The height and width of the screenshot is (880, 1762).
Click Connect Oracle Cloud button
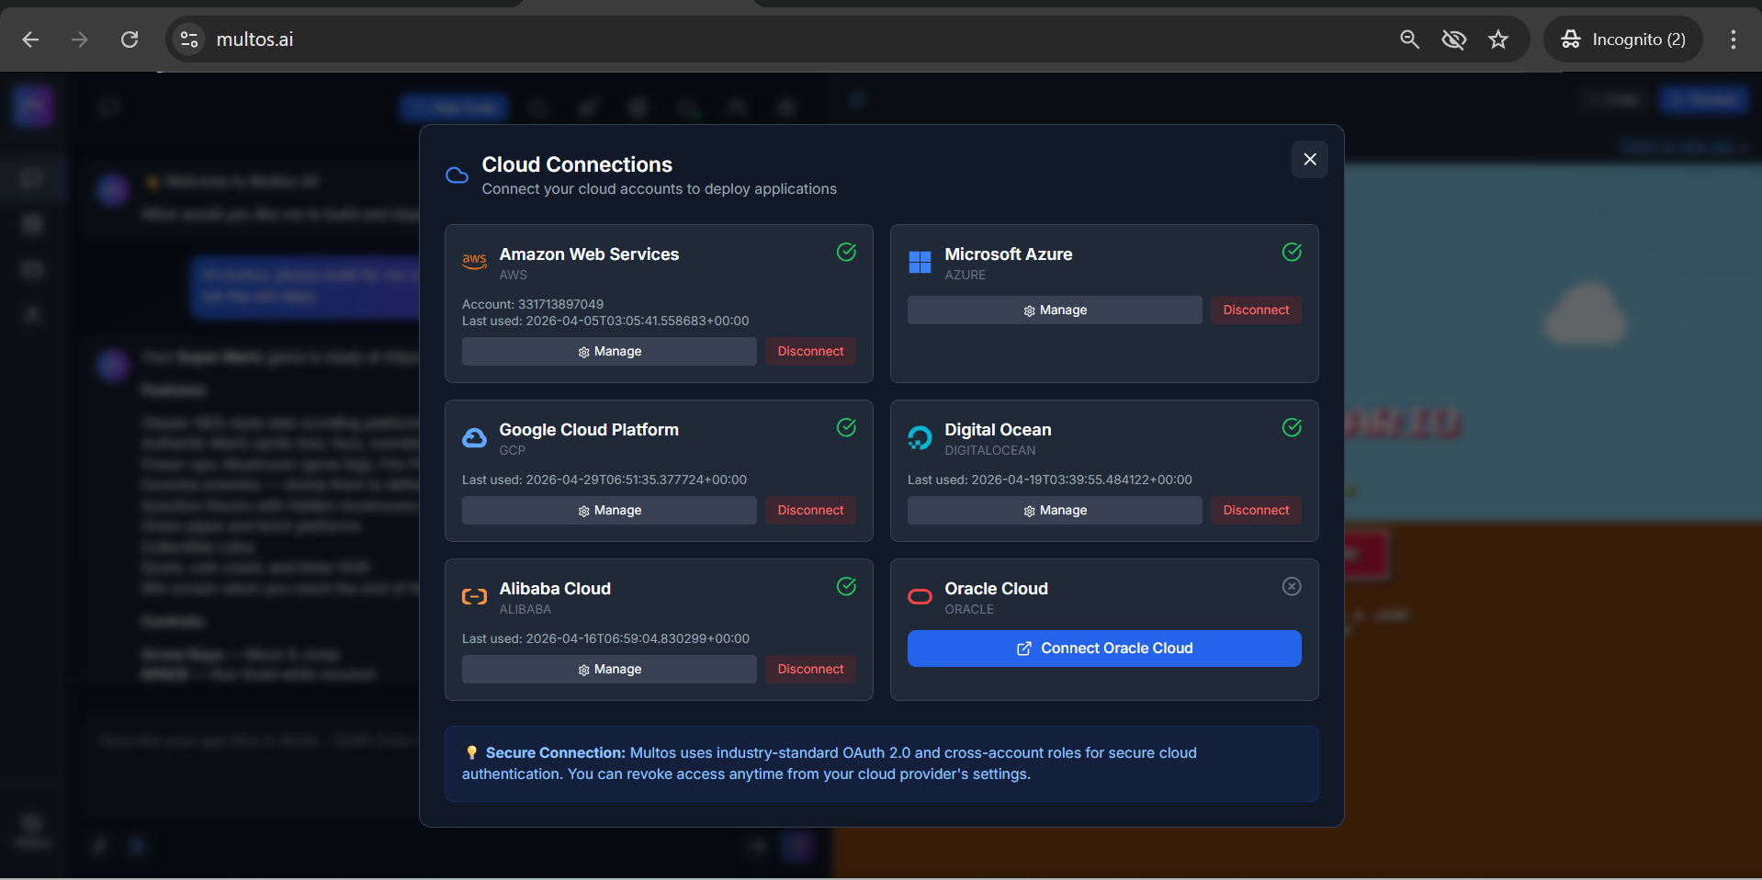(x=1104, y=649)
